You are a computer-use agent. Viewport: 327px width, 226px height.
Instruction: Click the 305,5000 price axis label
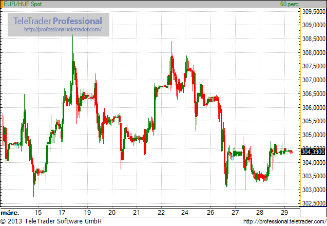(x=314, y=121)
